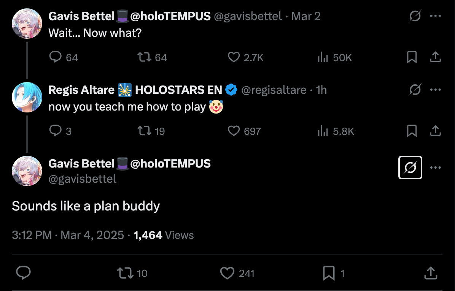Viewport: 455px width, 291px height.
Task: Bookmark Regis Altare's reply tweet
Action: coord(412,131)
